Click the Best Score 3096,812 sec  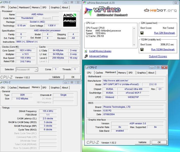click(167, 45)
